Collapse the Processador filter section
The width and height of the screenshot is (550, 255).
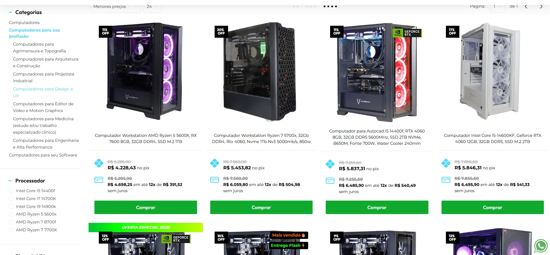tap(10, 181)
